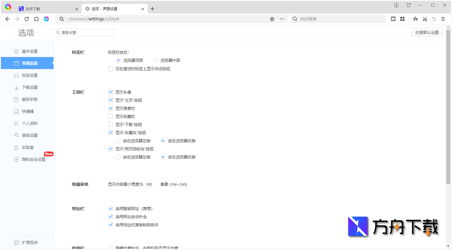Open reading mode with the book icon
This screenshot has height=250, width=452.
393,19
